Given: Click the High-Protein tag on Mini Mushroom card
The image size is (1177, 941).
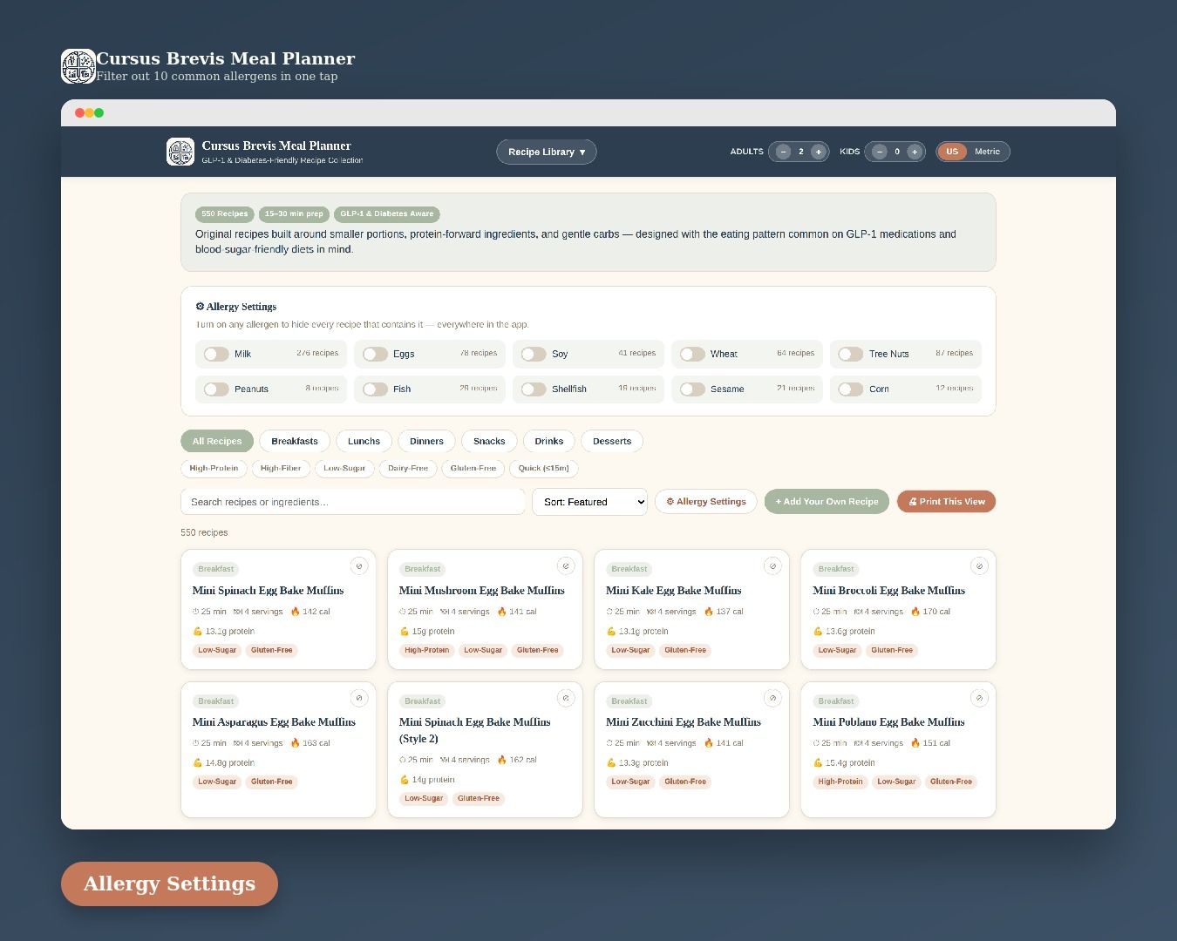Looking at the screenshot, I should pos(427,650).
